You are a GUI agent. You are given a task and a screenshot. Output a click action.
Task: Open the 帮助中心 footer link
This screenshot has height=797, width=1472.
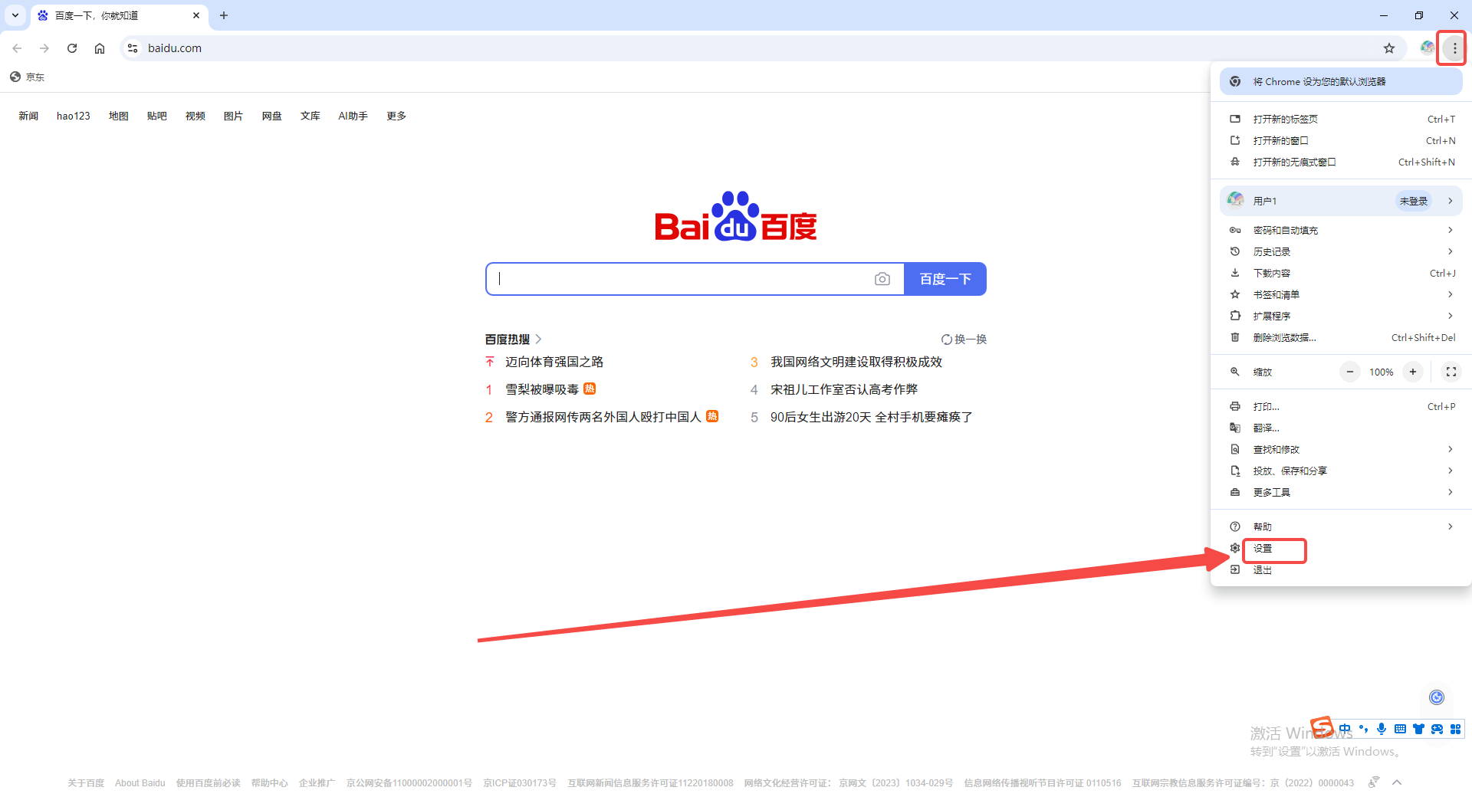click(x=270, y=782)
